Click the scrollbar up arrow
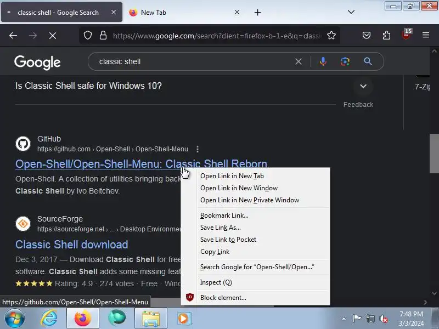439x329 pixels. pyautogui.click(x=434, y=51)
